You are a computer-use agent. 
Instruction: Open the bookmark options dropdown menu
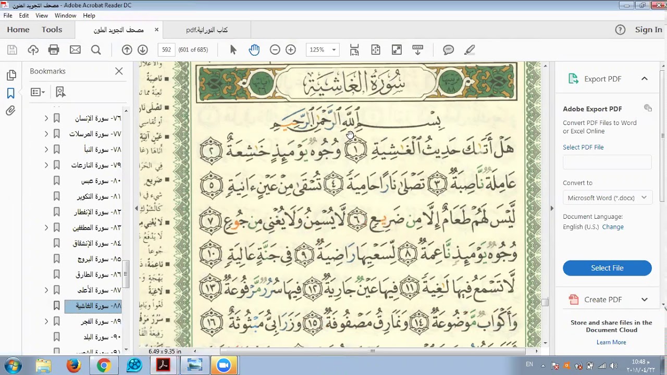coord(38,92)
